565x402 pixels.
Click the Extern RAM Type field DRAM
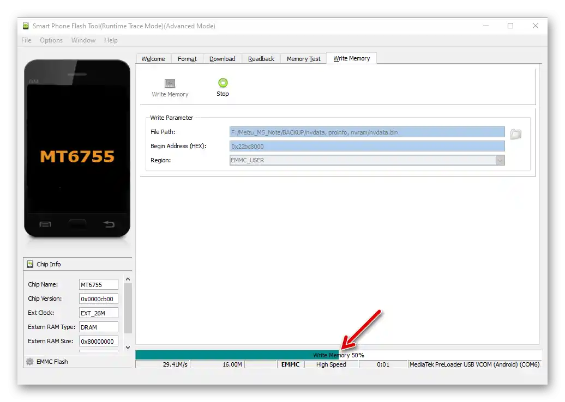pyautogui.click(x=98, y=327)
